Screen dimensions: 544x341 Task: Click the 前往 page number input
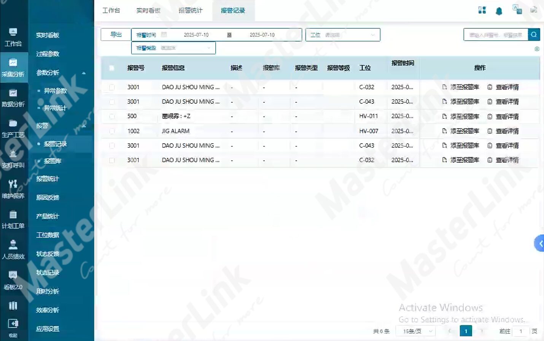[521, 331]
